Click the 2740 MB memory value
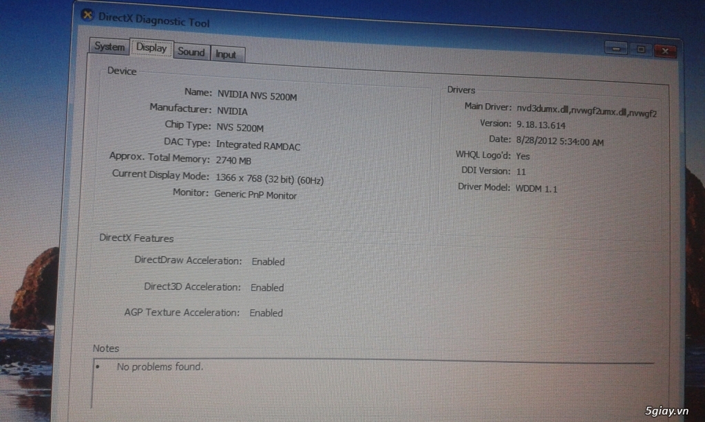The height and width of the screenshot is (422, 705). tap(233, 160)
